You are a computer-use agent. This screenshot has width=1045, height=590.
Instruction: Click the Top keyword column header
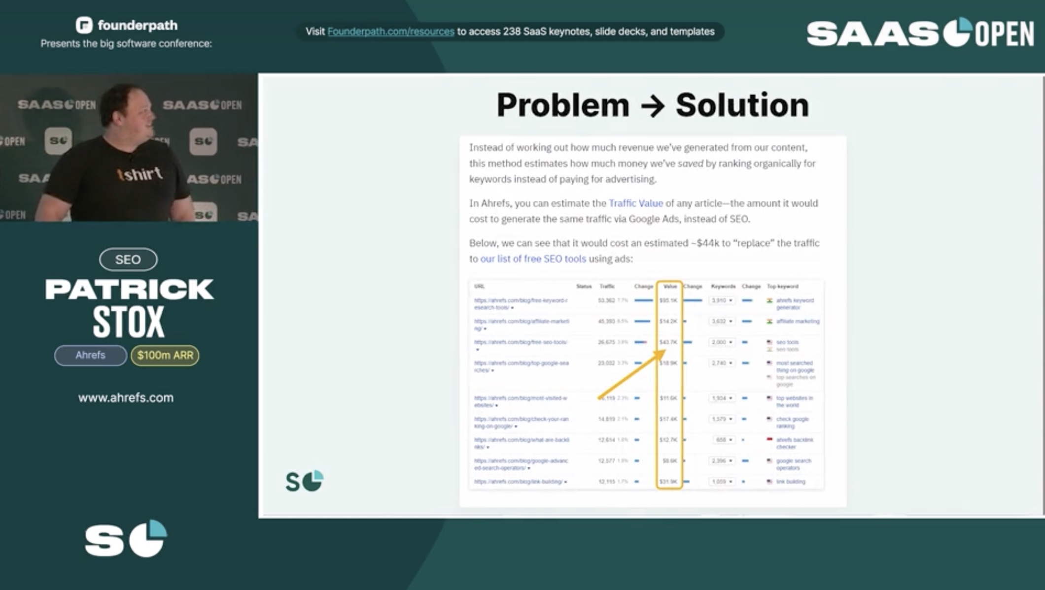coord(783,286)
